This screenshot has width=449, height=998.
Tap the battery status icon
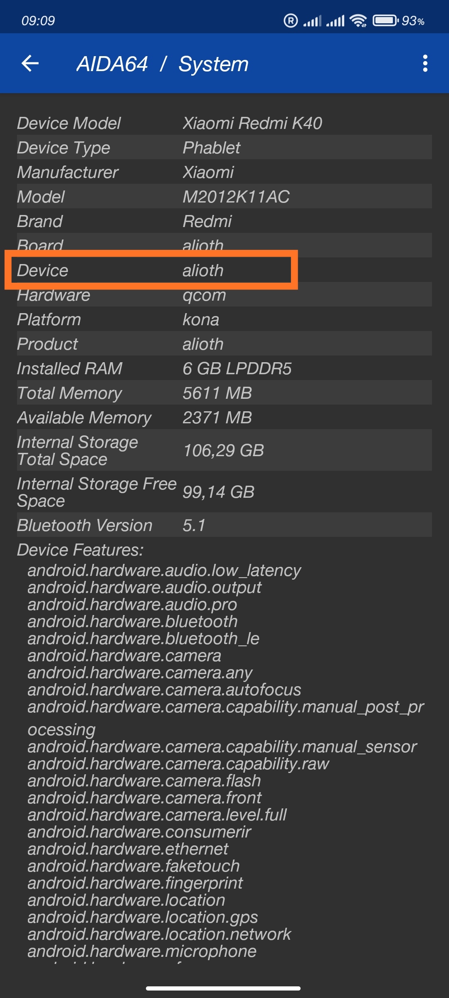point(385,20)
